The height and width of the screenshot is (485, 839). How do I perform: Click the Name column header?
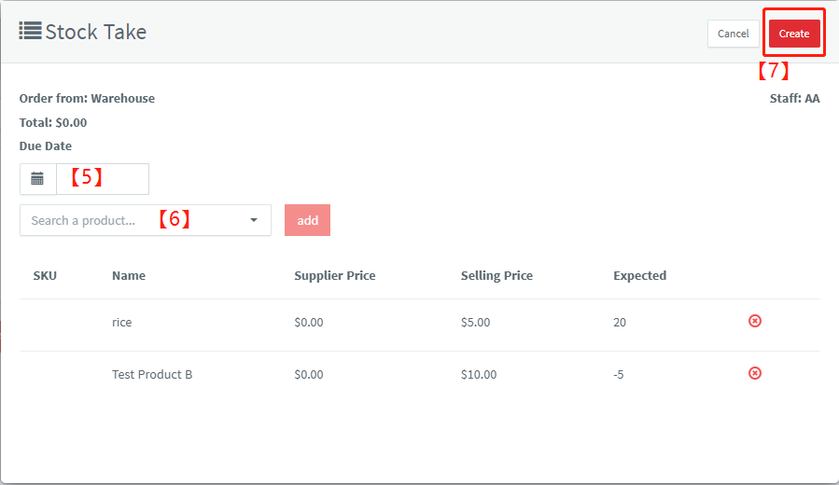(x=129, y=275)
